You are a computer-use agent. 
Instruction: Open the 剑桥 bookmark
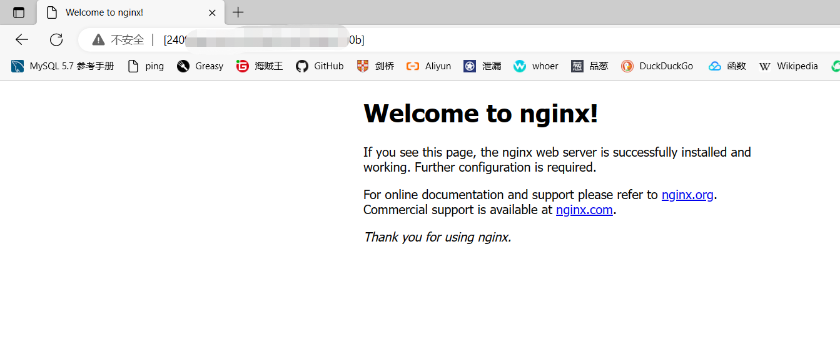[x=375, y=66]
